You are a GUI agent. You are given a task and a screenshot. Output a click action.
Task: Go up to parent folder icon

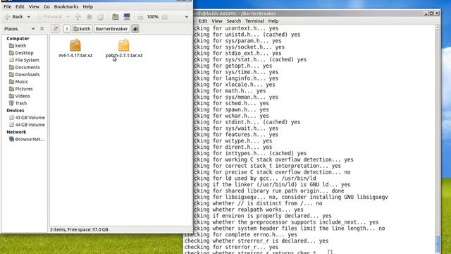[x=78, y=17]
